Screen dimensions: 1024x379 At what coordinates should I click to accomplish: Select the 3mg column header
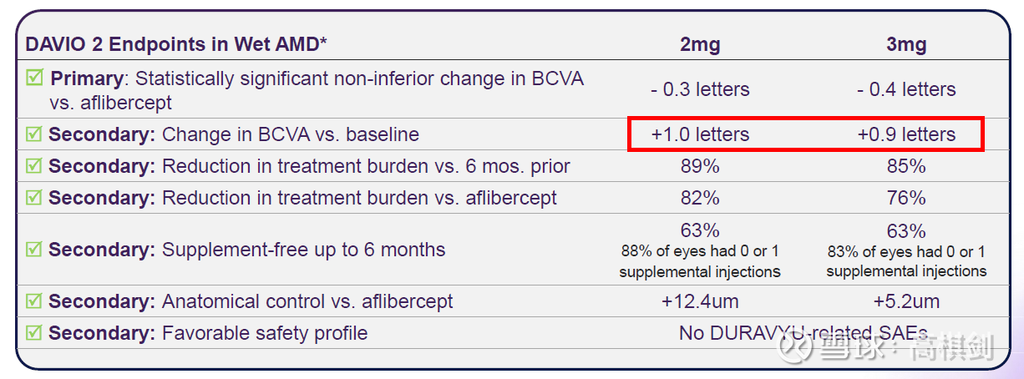(906, 44)
